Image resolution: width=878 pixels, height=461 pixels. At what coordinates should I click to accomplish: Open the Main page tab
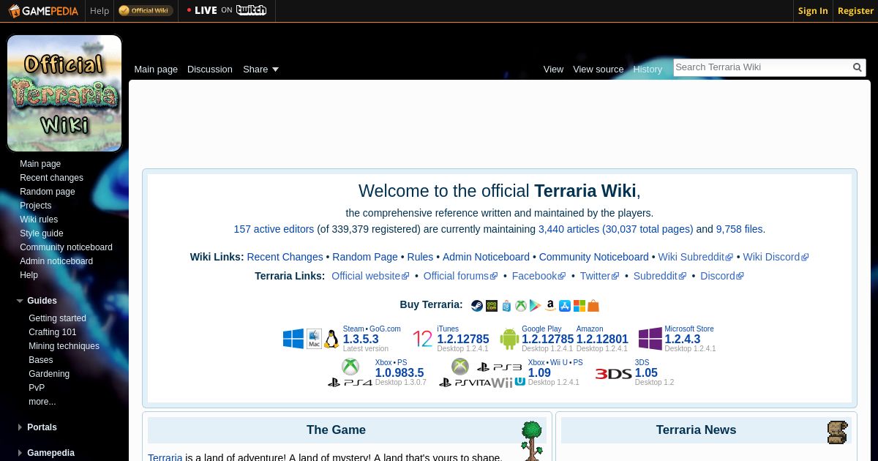156,69
